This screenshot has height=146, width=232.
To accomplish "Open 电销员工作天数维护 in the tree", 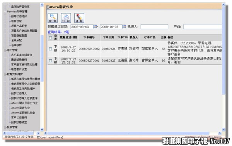I will (x=23, y=88).
